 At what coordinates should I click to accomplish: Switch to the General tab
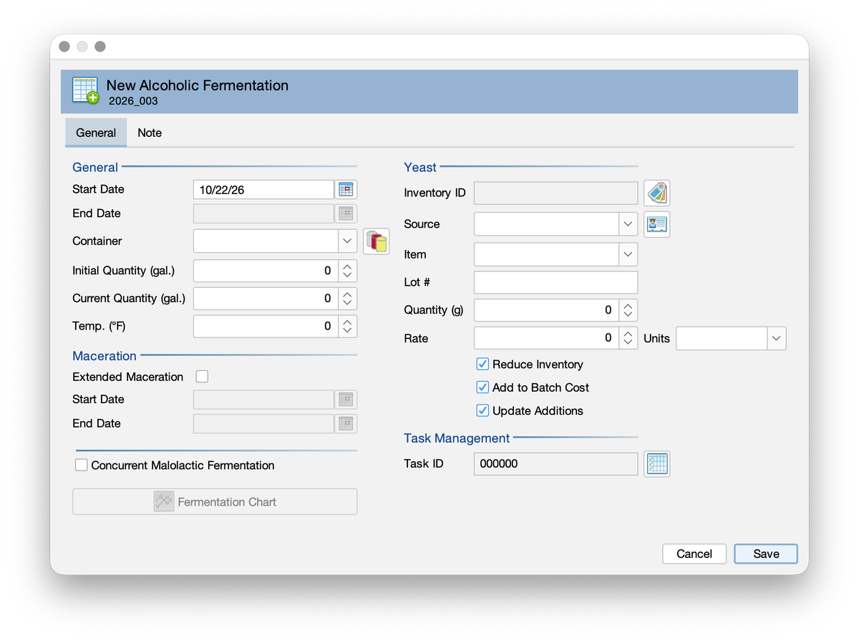click(96, 133)
